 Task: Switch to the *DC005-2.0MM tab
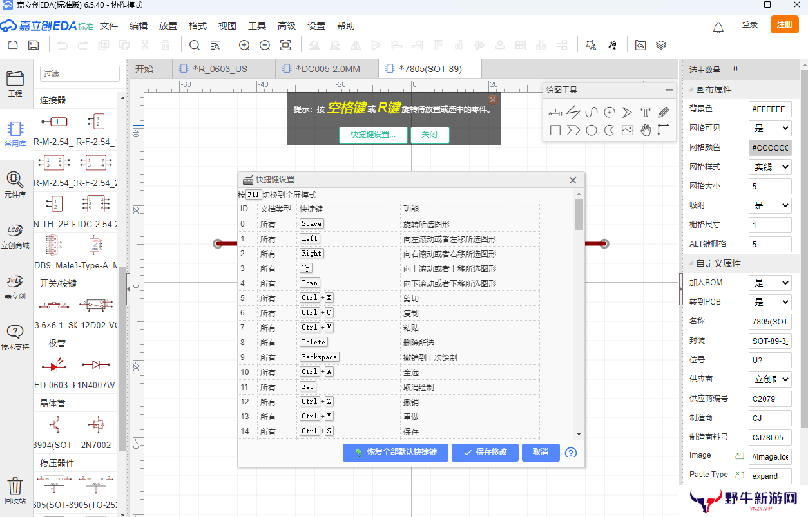(326, 69)
